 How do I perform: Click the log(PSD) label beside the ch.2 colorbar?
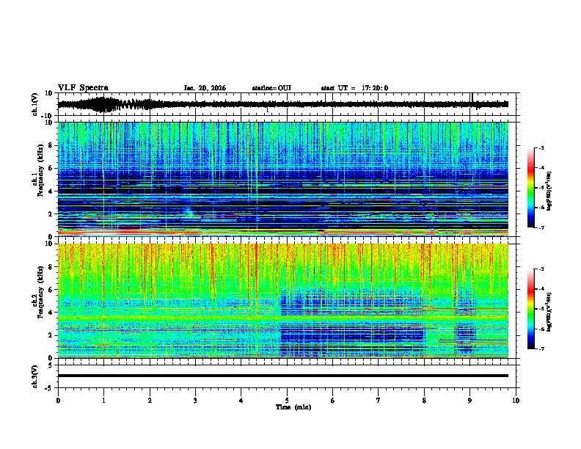[549, 312]
